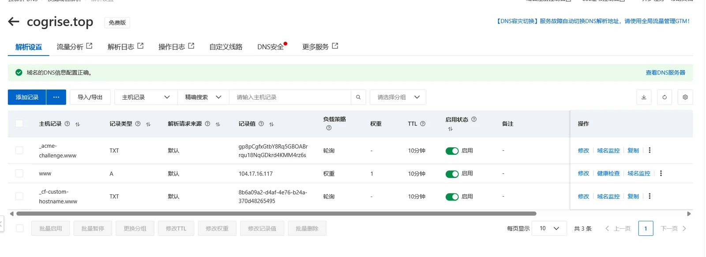Open more options beside 添加记录
This screenshot has width=706, height=257.
(56, 97)
